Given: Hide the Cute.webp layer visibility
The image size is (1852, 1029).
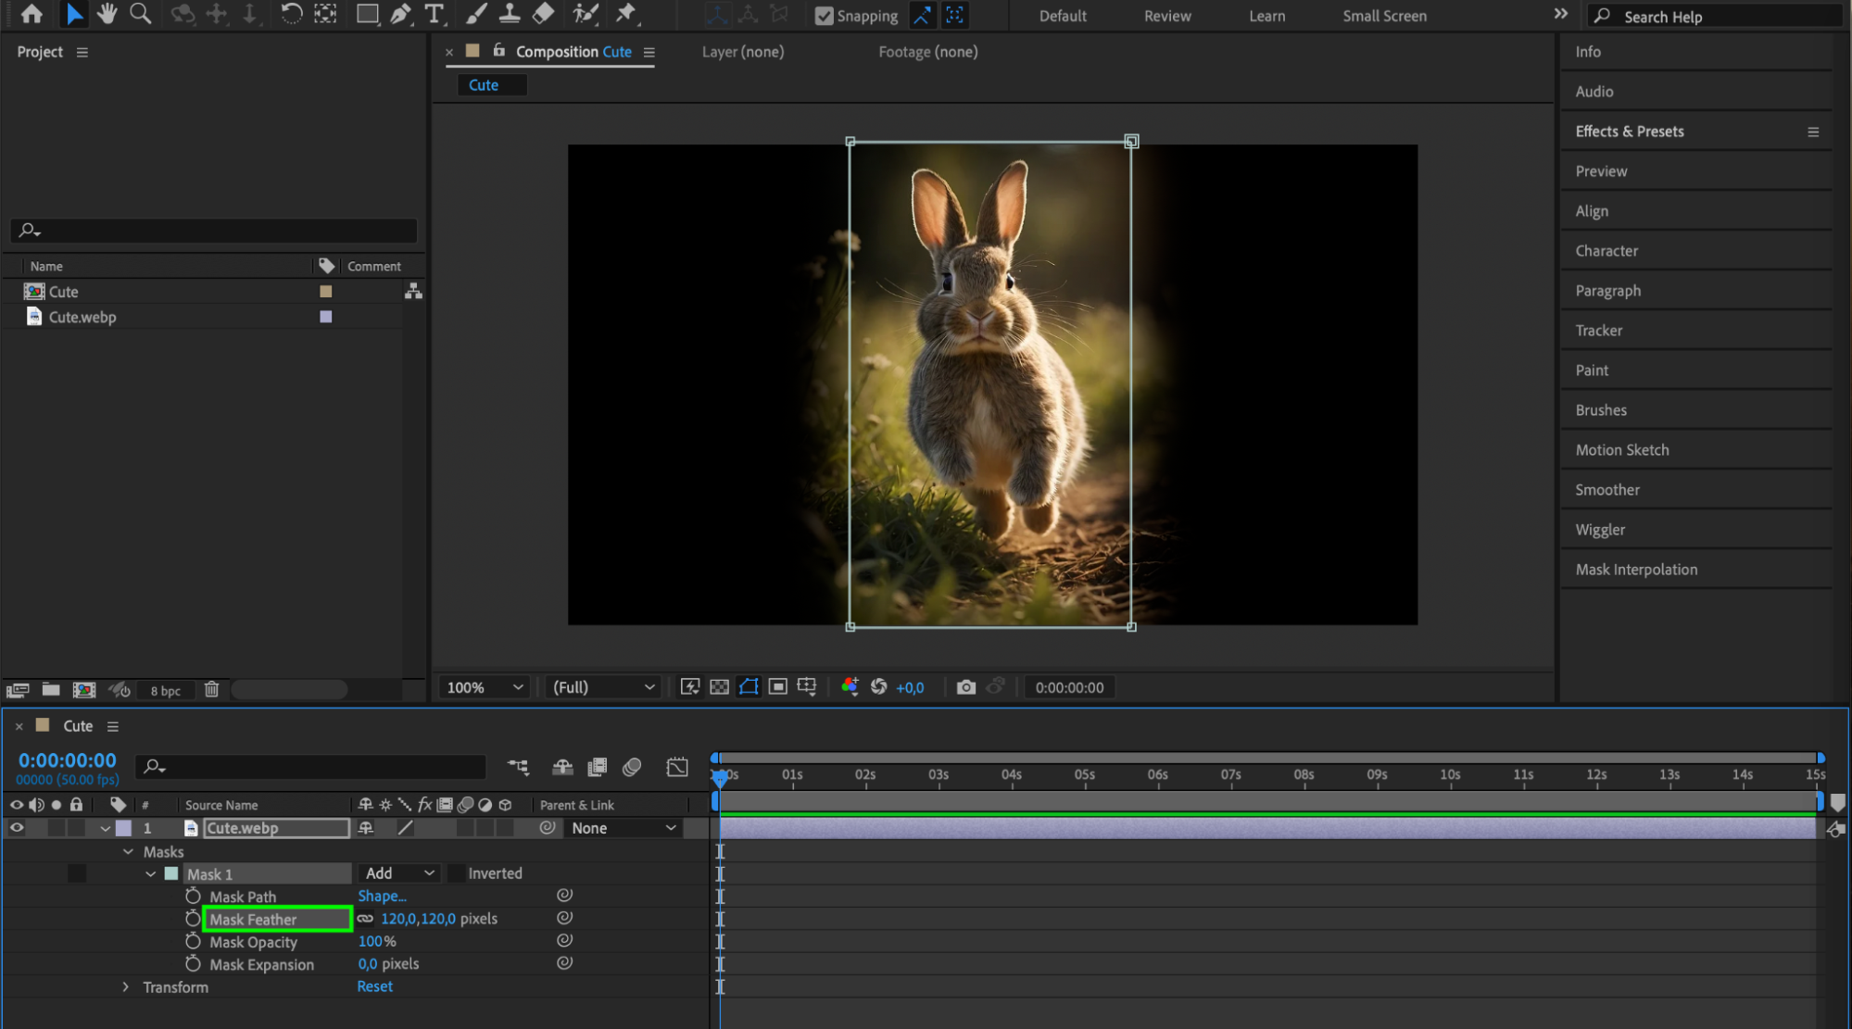Looking at the screenshot, I should (17, 828).
